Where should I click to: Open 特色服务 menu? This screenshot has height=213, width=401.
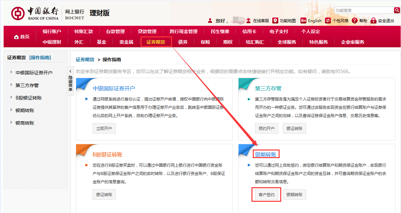point(319,42)
